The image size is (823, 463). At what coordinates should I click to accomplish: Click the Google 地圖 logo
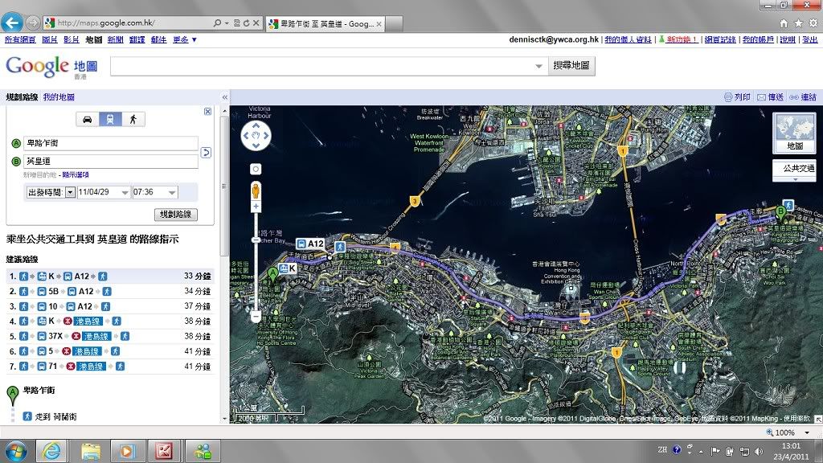coord(51,68)
